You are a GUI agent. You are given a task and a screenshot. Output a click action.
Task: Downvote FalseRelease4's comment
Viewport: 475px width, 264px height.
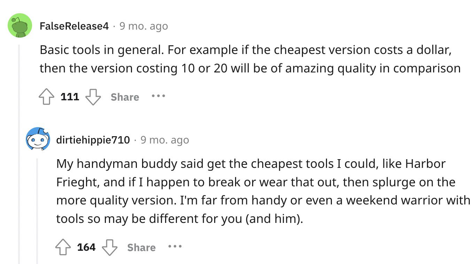point(93,97)
